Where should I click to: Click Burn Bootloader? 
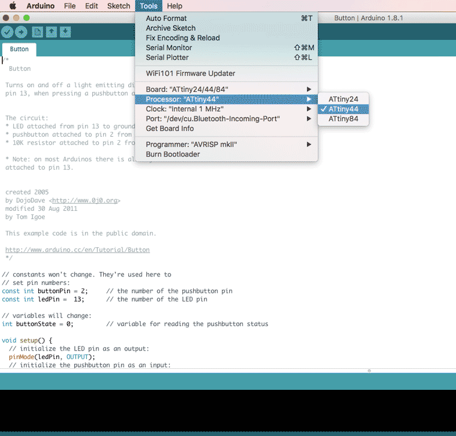pos(226,154)
